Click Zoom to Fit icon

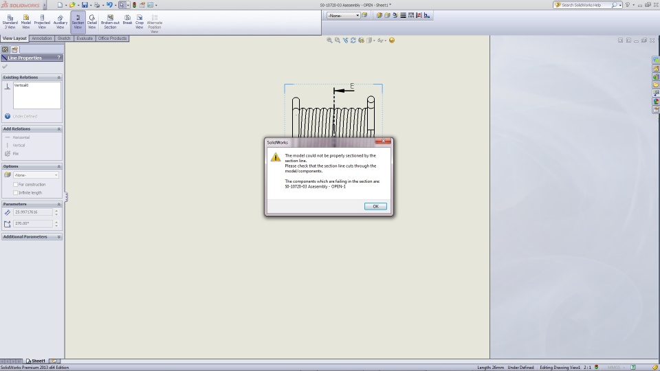pyautogui.click(x=329, y=41)
